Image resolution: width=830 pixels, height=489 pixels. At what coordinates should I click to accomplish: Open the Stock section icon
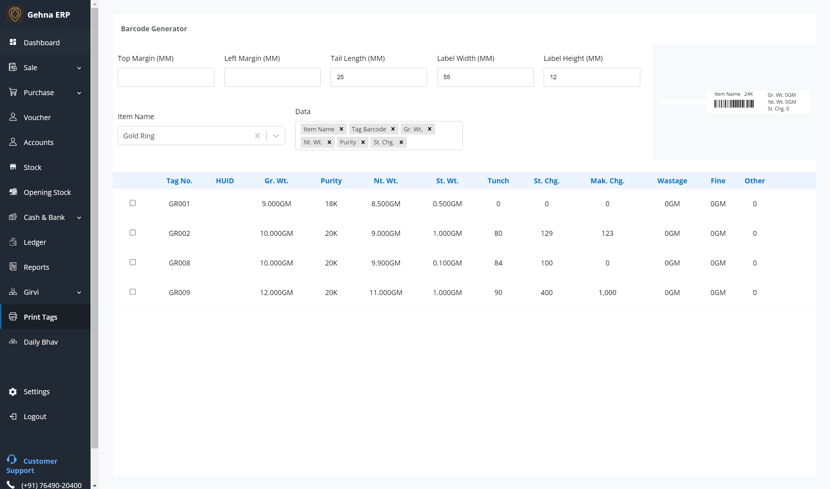point(13,167)
